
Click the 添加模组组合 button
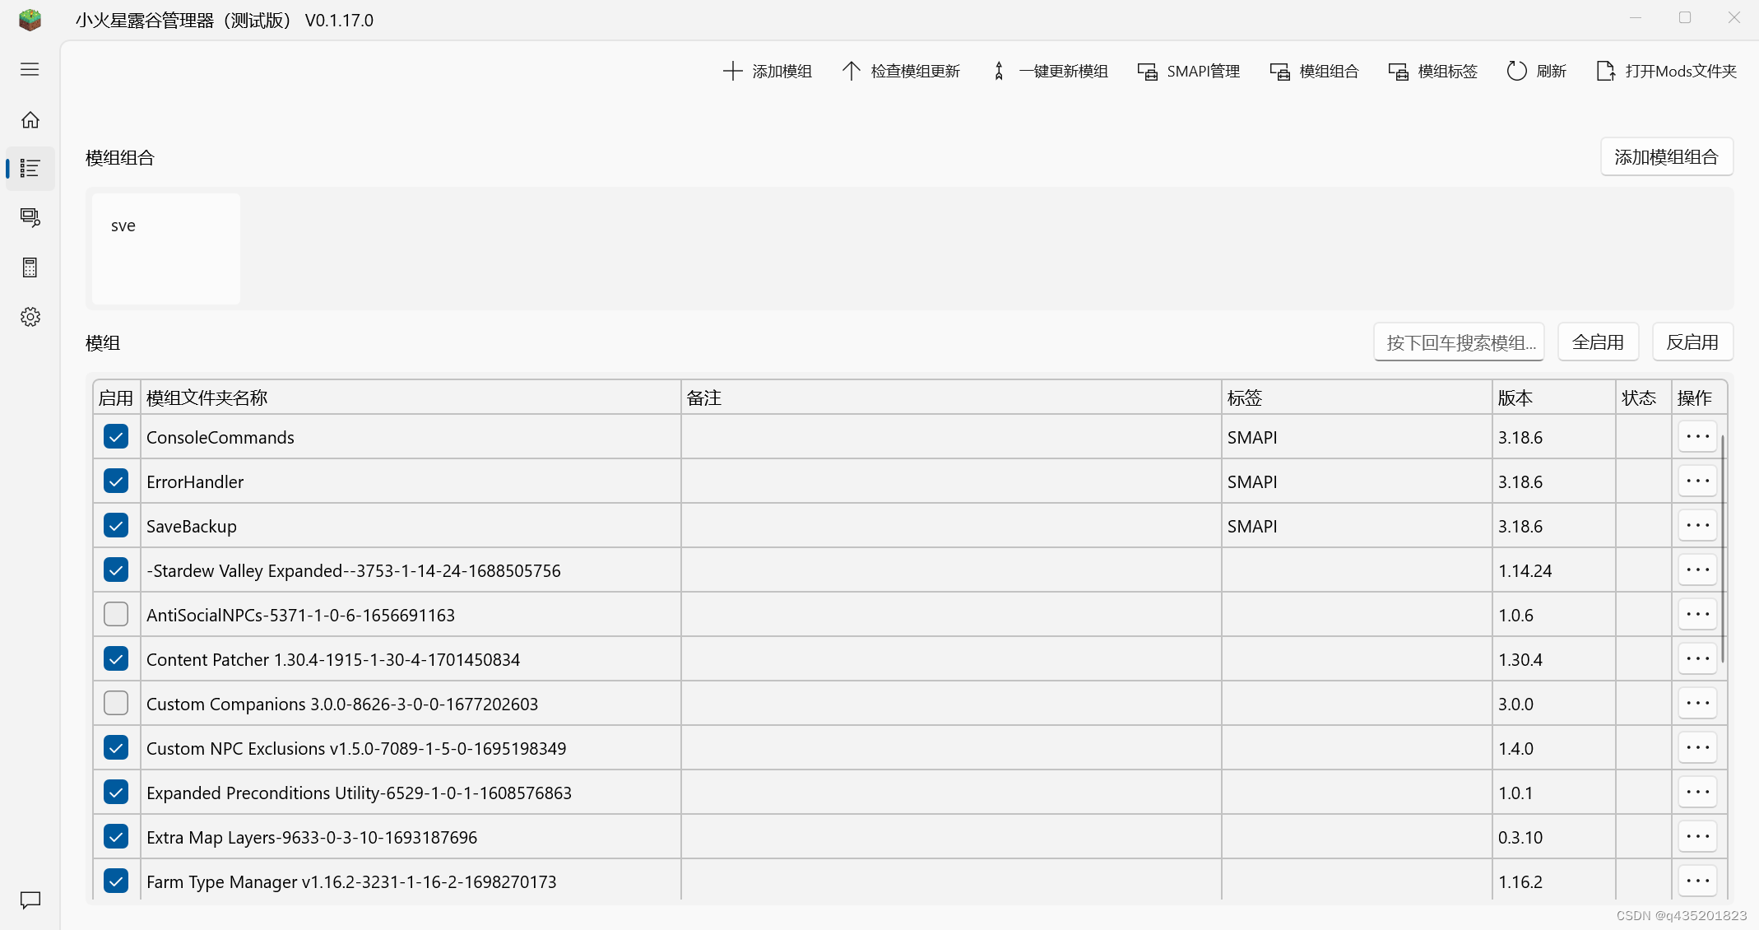[x=1666, y=157]
